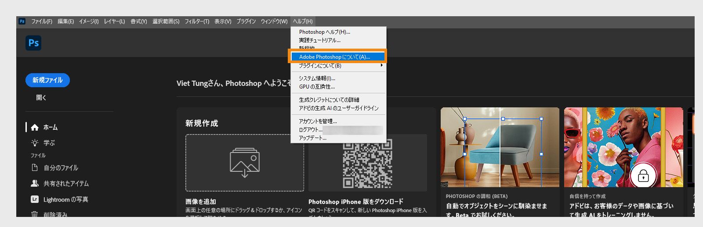Choose 生成クレジットについての詳細 entry
The width and height of the screenshot is (703, 227).
[338, 100]
